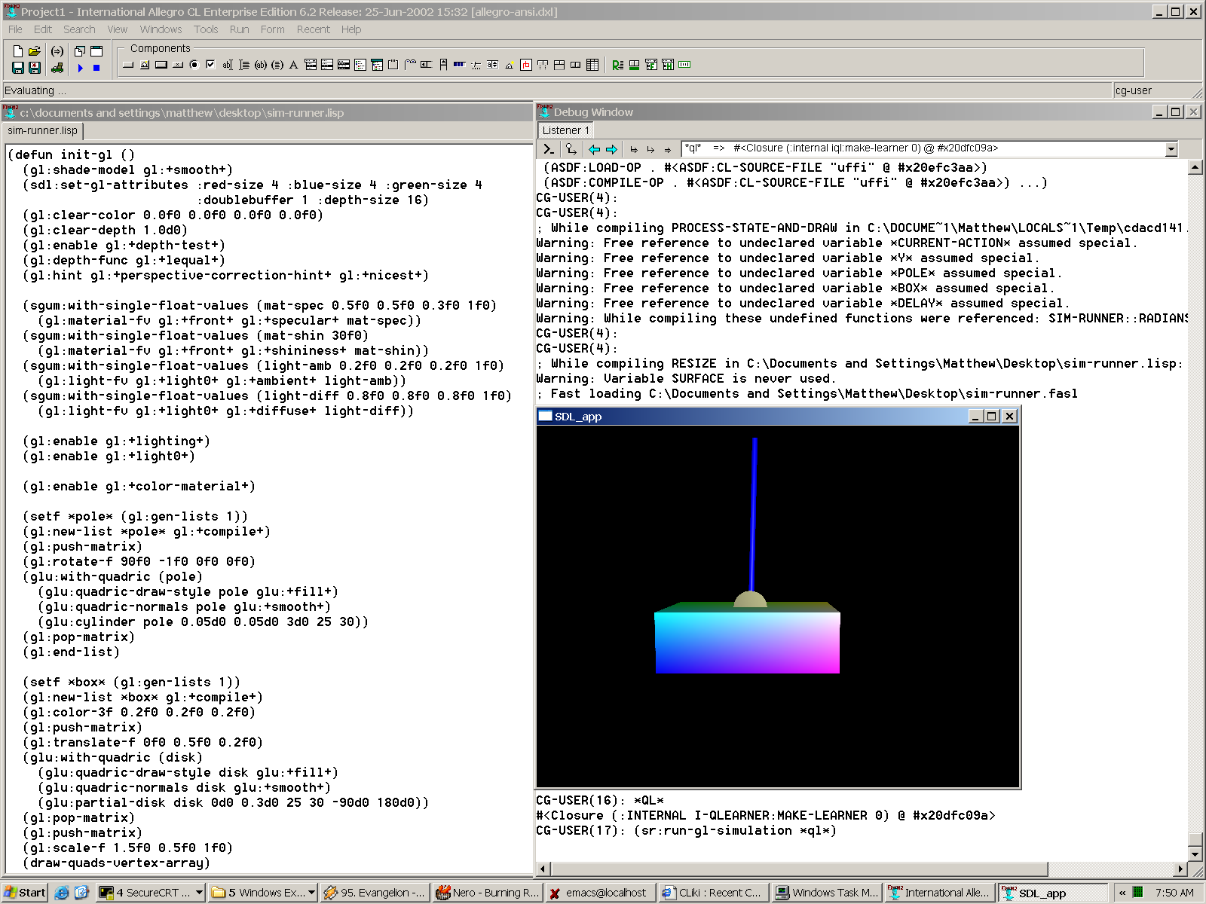Select the editable-text component tool
The width and height of the screenshot is (1206, 904).
click(228, 66)
